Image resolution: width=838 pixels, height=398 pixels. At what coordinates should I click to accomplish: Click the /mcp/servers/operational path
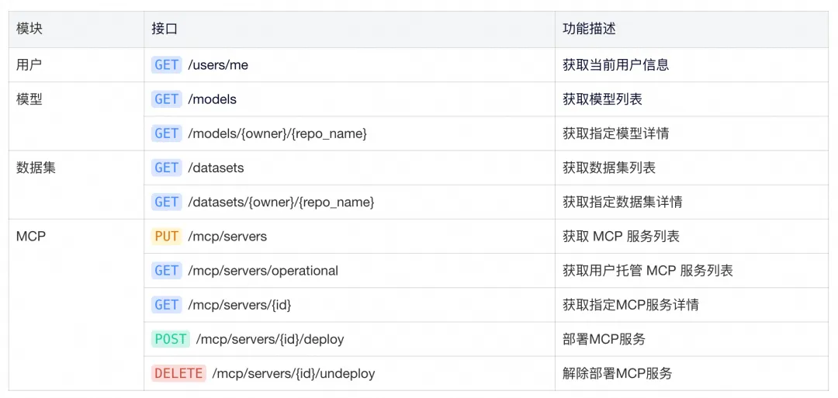(x=263, y=271)
